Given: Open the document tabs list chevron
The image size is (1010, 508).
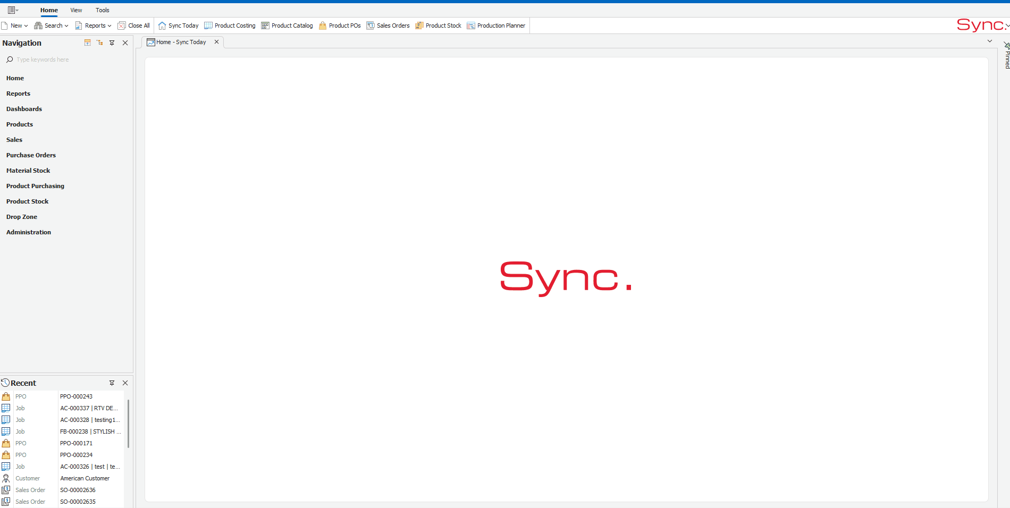Looking at the screenshot, I should 990,41.
